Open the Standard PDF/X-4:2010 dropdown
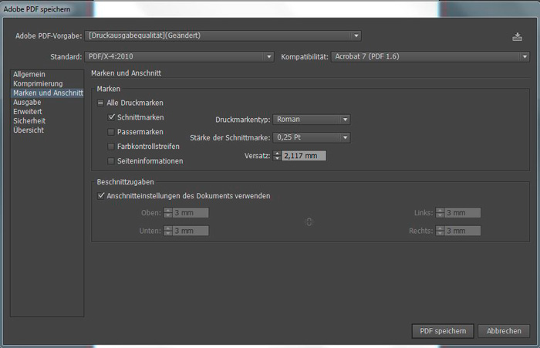Viewport: 540px width, 348px height. (179, 56)
